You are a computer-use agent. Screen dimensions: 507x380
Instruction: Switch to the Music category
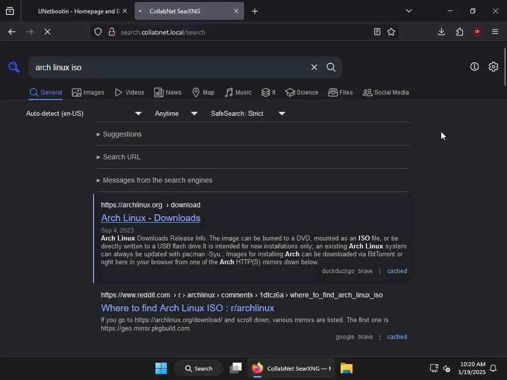(x=238, y=93)
